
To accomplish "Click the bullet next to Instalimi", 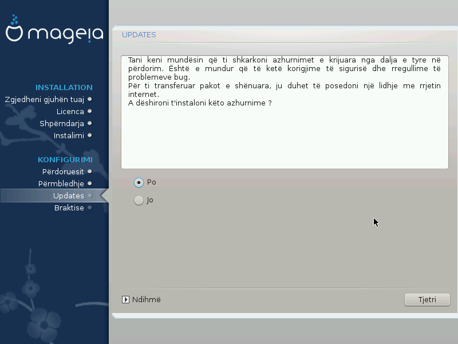I will coord(90,135).
